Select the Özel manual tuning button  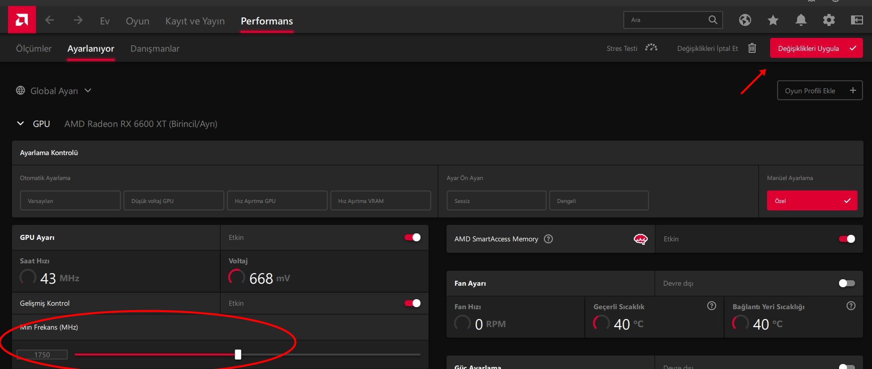coord(812,200)
